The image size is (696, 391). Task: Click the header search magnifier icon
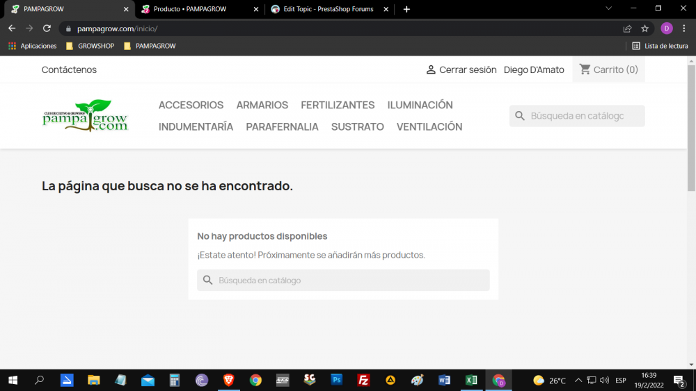(x=520, y=116)
